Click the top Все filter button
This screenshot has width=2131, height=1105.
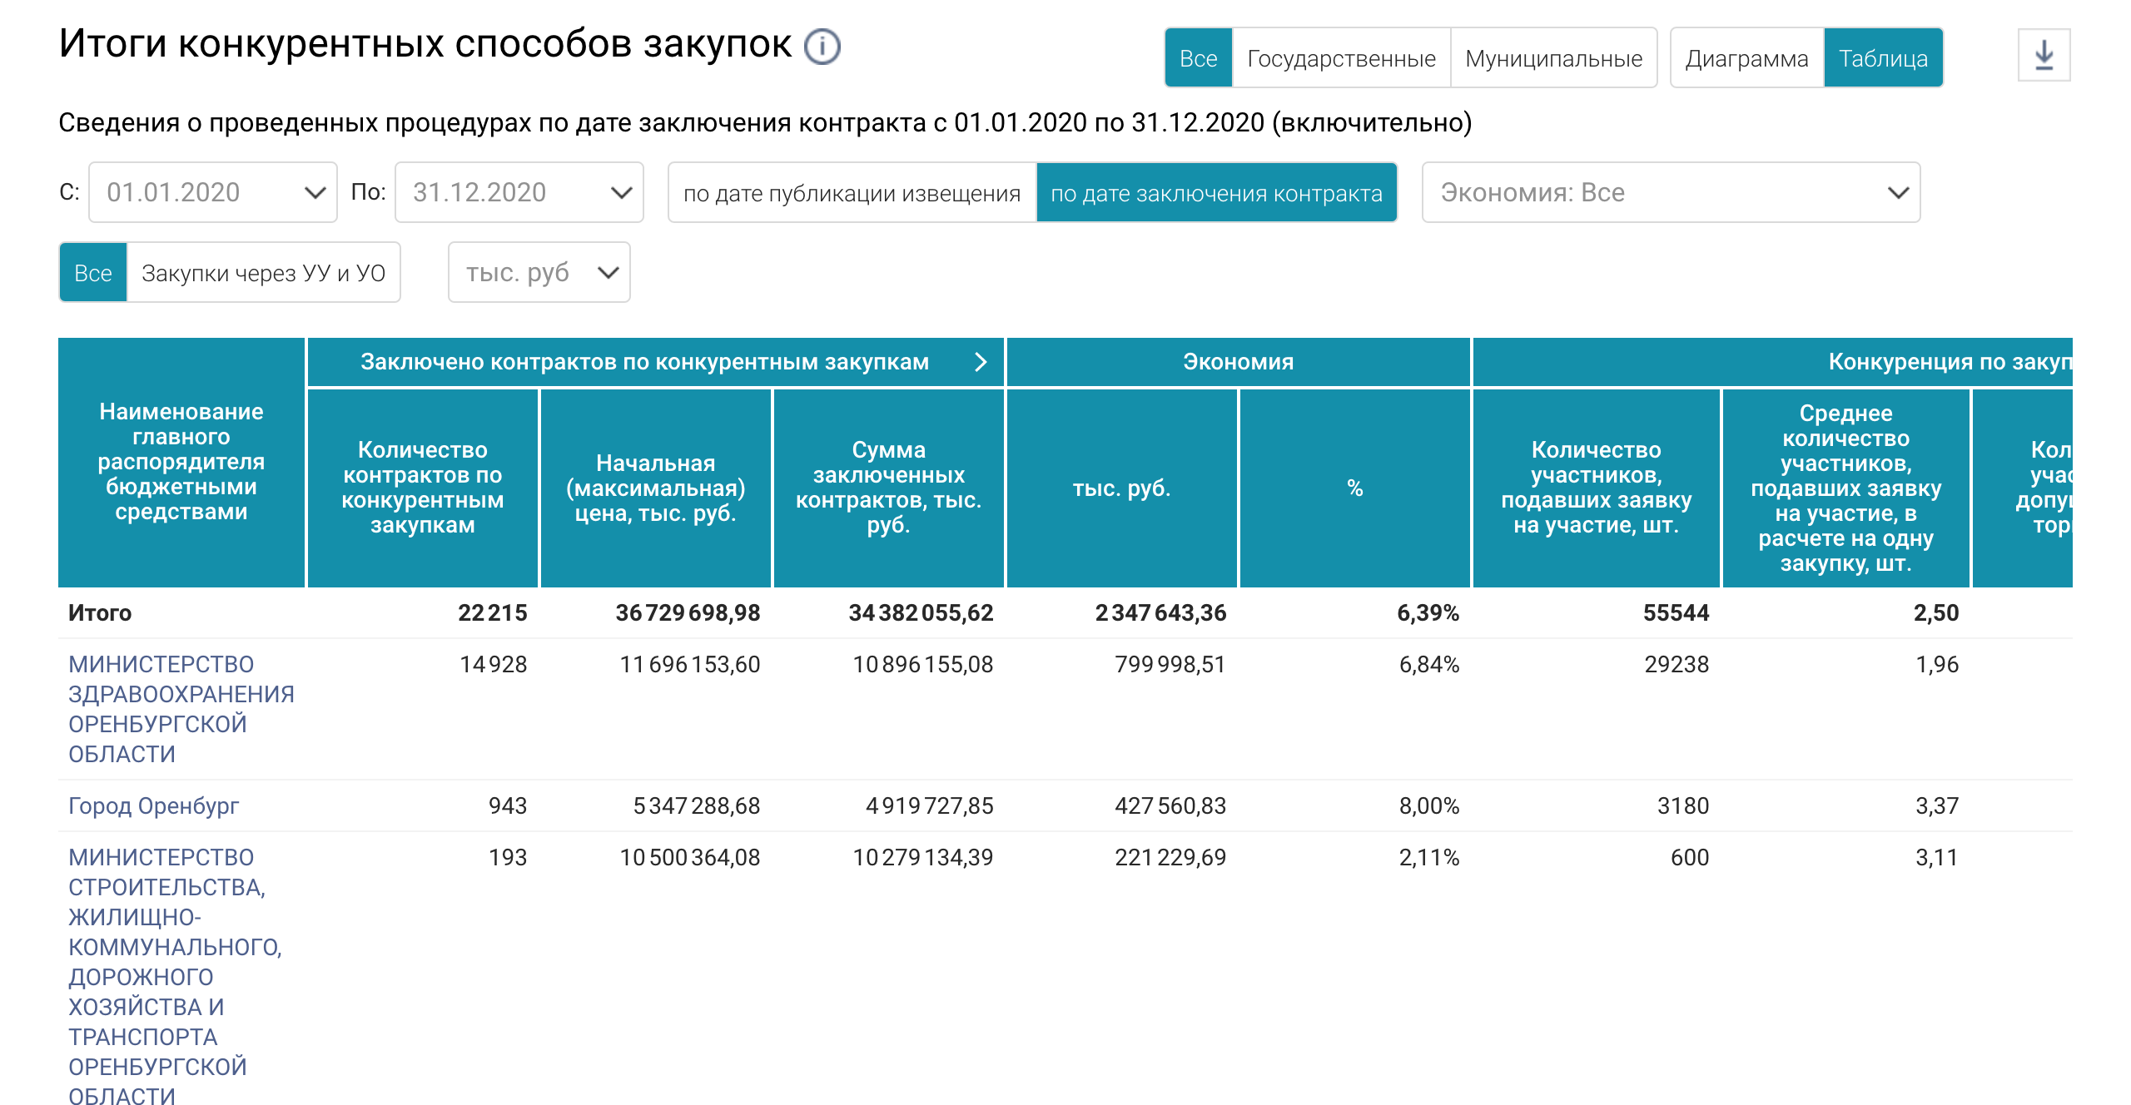click(x=1198, y=58)
